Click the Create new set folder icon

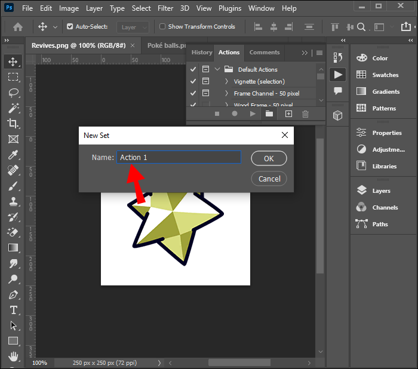click(269, 113)
